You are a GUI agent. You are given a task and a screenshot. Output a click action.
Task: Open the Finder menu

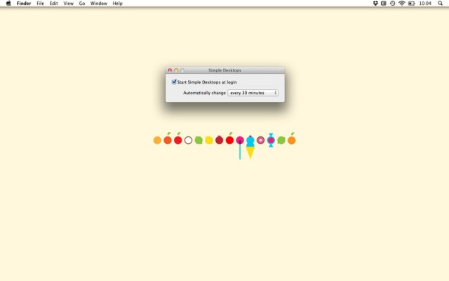[x=24, y=4]
